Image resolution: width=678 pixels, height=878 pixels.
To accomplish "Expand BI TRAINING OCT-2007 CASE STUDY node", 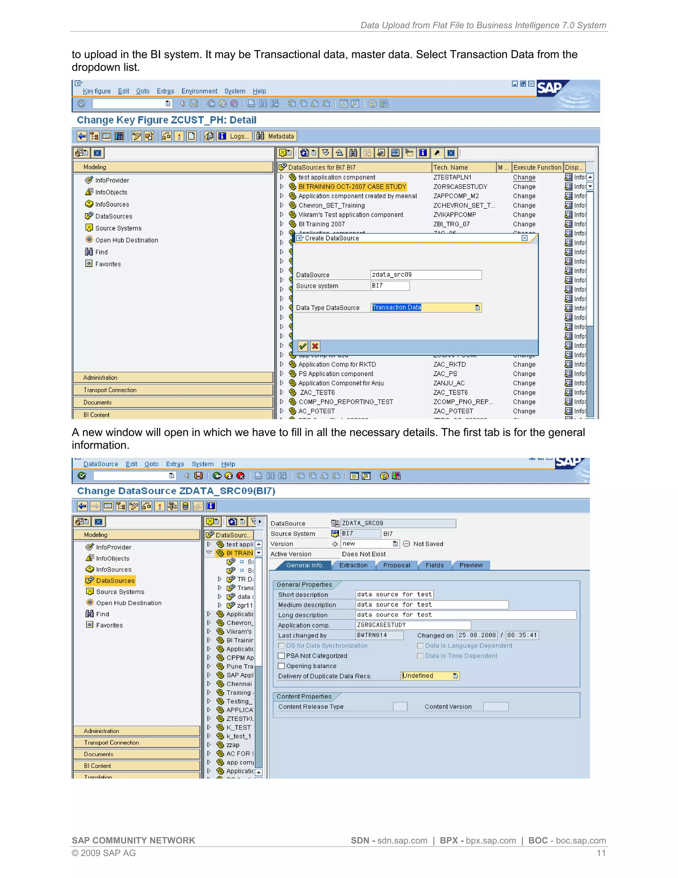I will pos(282,187).
